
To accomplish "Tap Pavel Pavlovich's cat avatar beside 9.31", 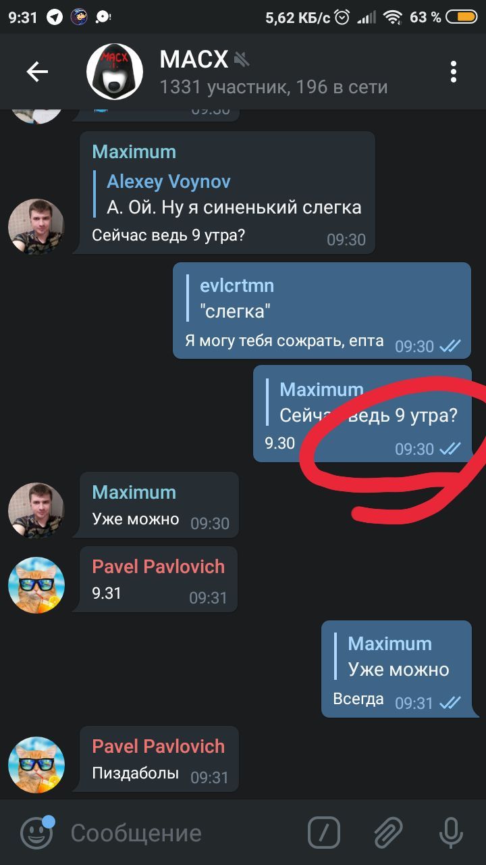I will pos(36,585).
